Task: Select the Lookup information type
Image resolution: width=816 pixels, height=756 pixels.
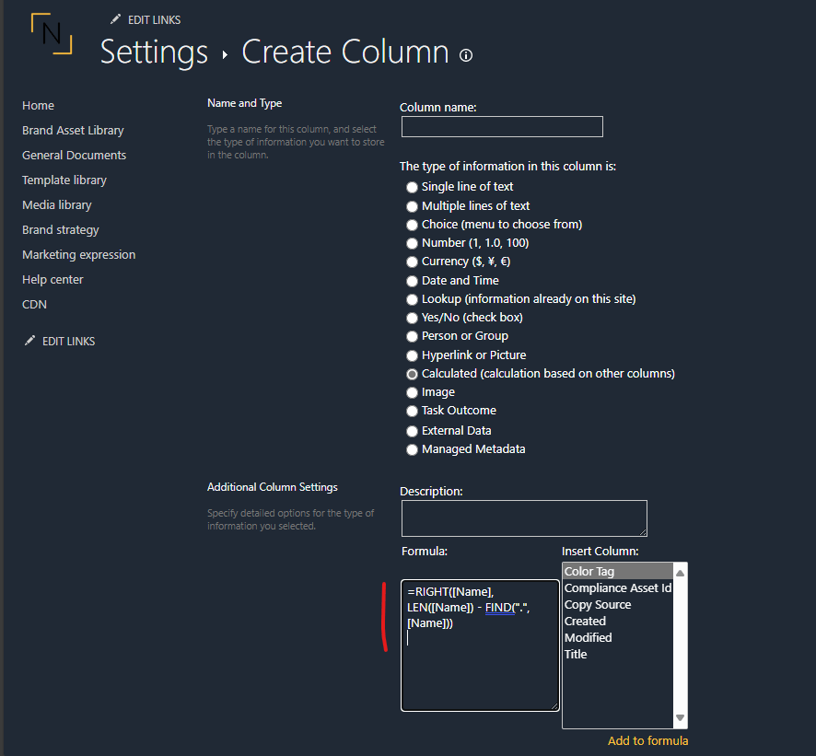Action: click(412, 298)
